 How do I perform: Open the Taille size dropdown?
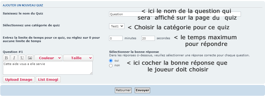click(x=78, y=58)
